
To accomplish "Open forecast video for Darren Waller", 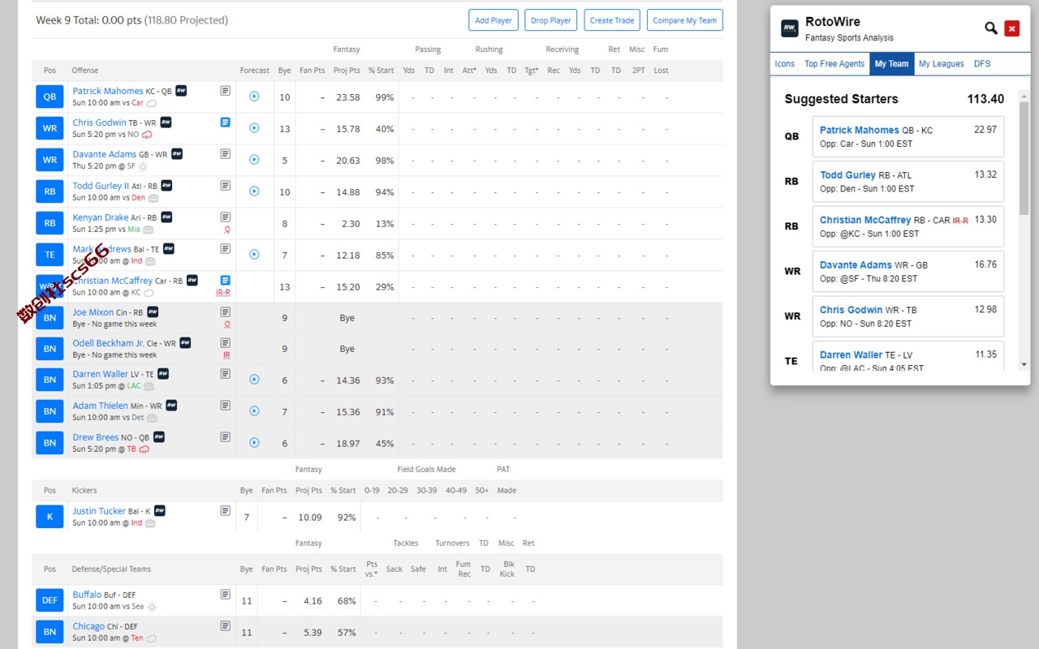I will (254, 380).
